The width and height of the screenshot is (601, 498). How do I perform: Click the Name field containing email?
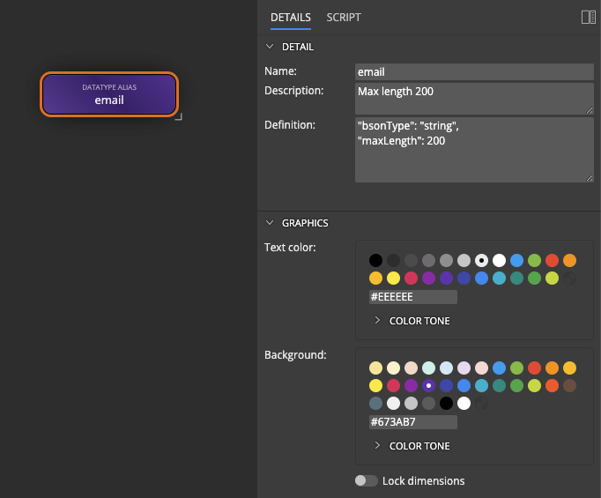(x=474, y=72)
